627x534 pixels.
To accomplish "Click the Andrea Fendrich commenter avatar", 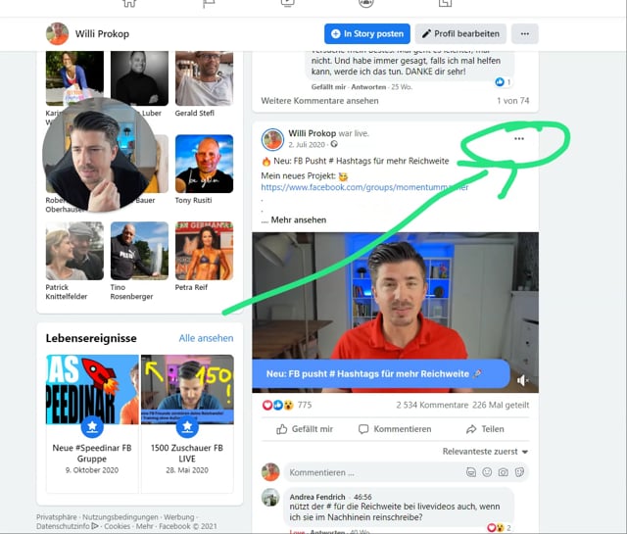I will (270, 497).
